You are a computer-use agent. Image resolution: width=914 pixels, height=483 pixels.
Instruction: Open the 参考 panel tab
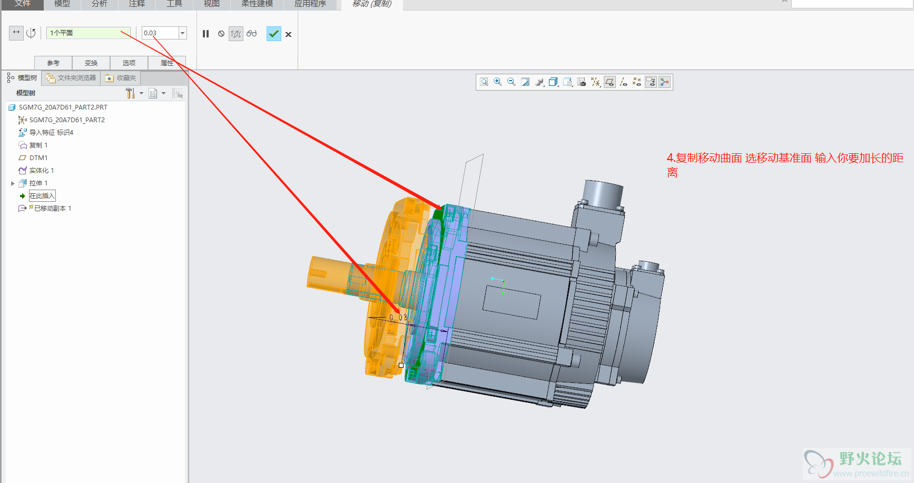coord(53,63)
